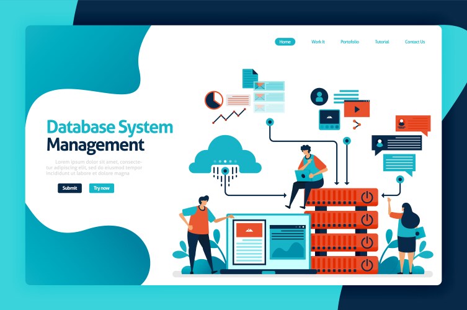Click the dark photo frame icon
Screen dimensions: 467x310
pyautogui.click(x=329, y=119)
